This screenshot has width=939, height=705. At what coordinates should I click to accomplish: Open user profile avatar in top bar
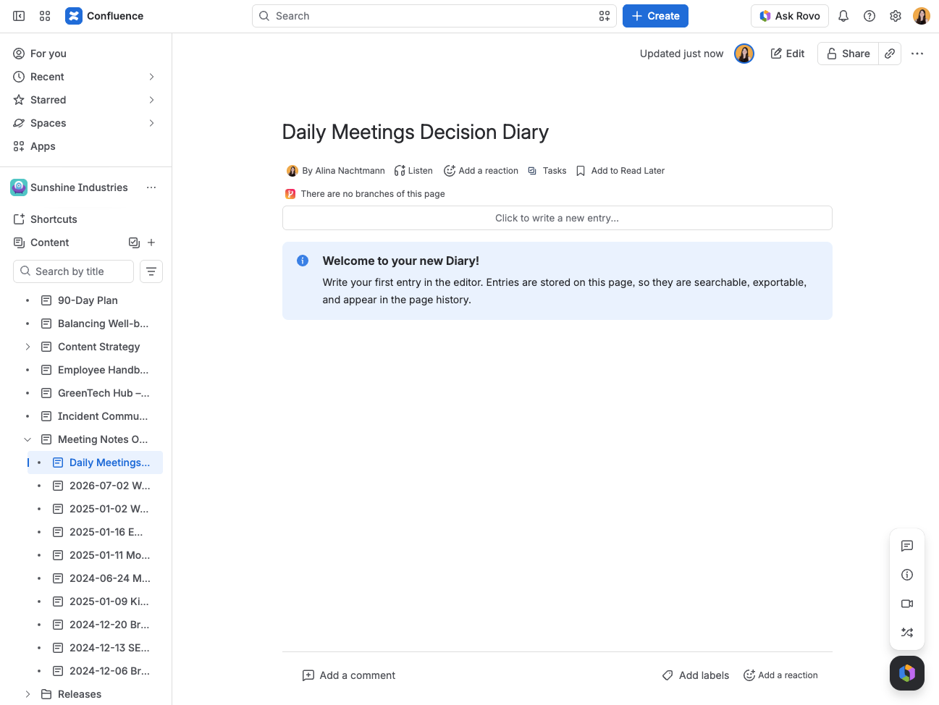(922, 16)
